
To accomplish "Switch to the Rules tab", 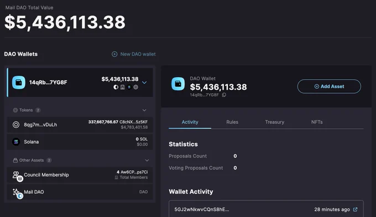I will click(232, 122).
